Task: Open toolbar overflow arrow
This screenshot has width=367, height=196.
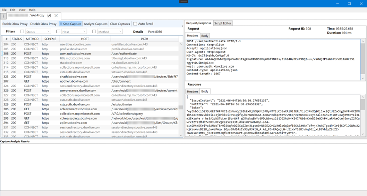Action: tap(182, 26)
